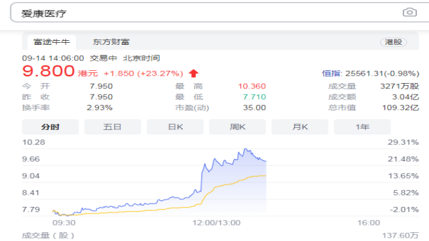Click the red up arrow icon
Viewport: 429px width, 241px height.
pos(194,73)
